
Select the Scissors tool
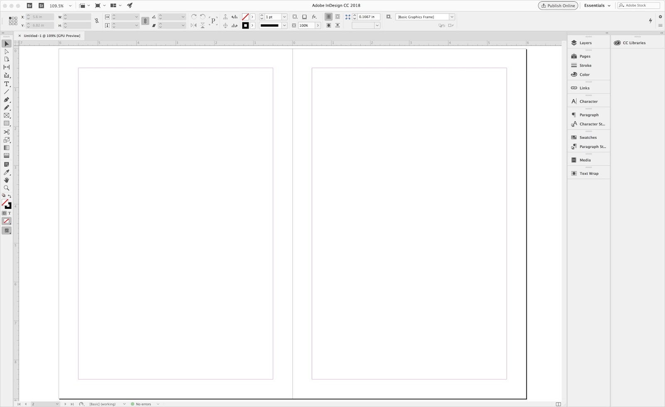coord(6,131)
